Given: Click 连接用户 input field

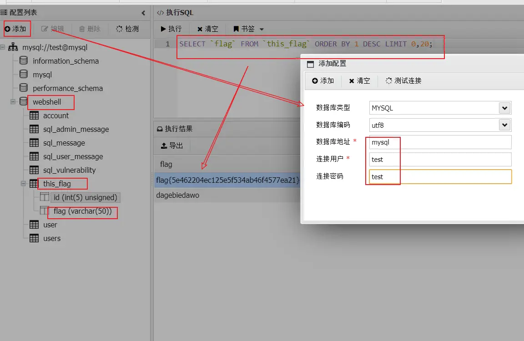Looking at the screenshot, I should click(x=440, y=159).
